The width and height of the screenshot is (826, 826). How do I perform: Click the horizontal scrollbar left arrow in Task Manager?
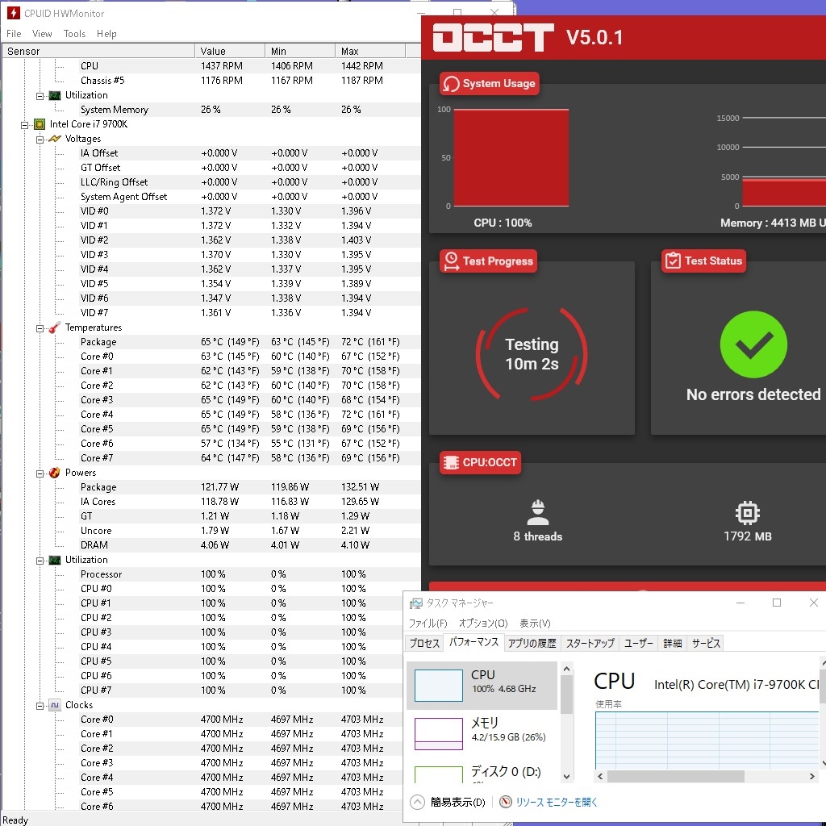coord(600,776)
